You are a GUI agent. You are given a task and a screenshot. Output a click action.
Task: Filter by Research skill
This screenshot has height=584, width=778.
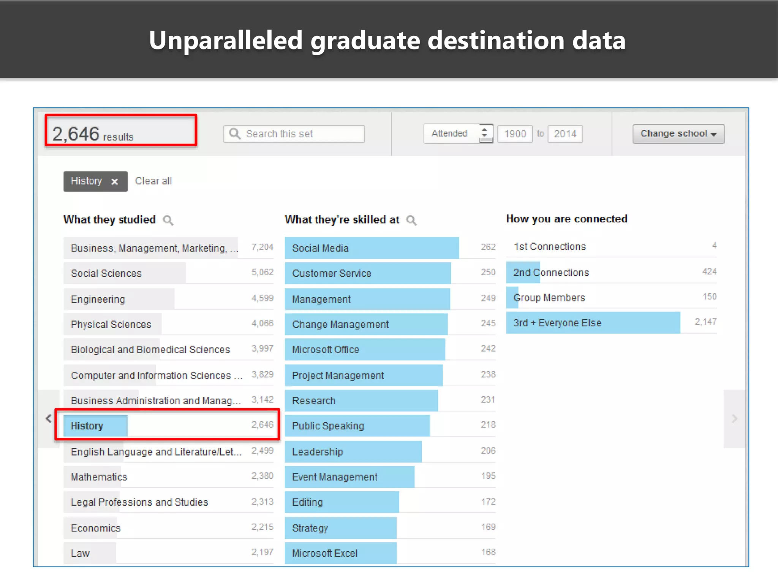[390, 400]
